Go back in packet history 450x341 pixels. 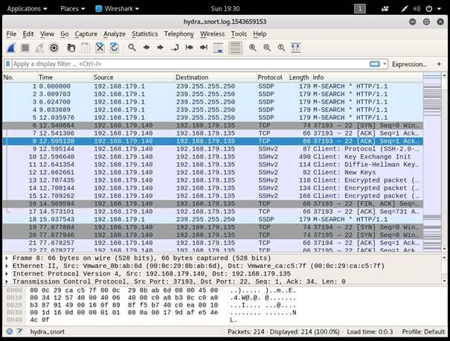click(x=147, y=48)
